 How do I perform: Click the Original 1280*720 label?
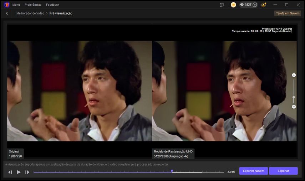point(15,154)
